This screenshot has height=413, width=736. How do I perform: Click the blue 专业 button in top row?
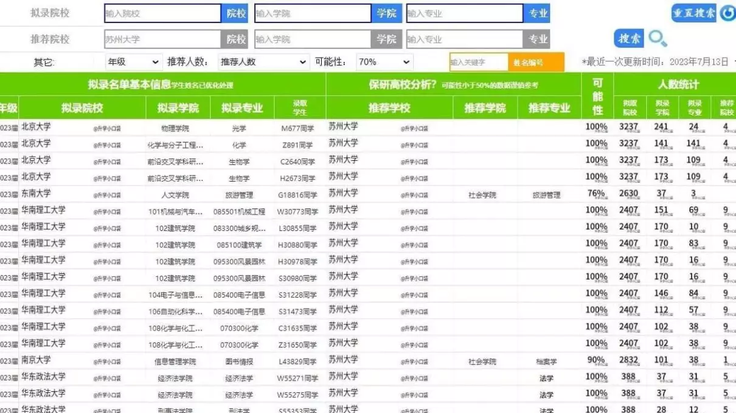click(x=537, y=13)
